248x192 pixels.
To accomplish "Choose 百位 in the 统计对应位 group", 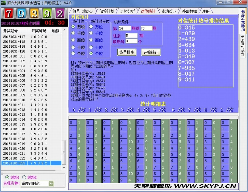I will pos(91,40).
